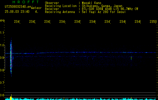Click the 0.9 kHz axis tick label
This screenshot has height=100, width=158.
point(2,58)
